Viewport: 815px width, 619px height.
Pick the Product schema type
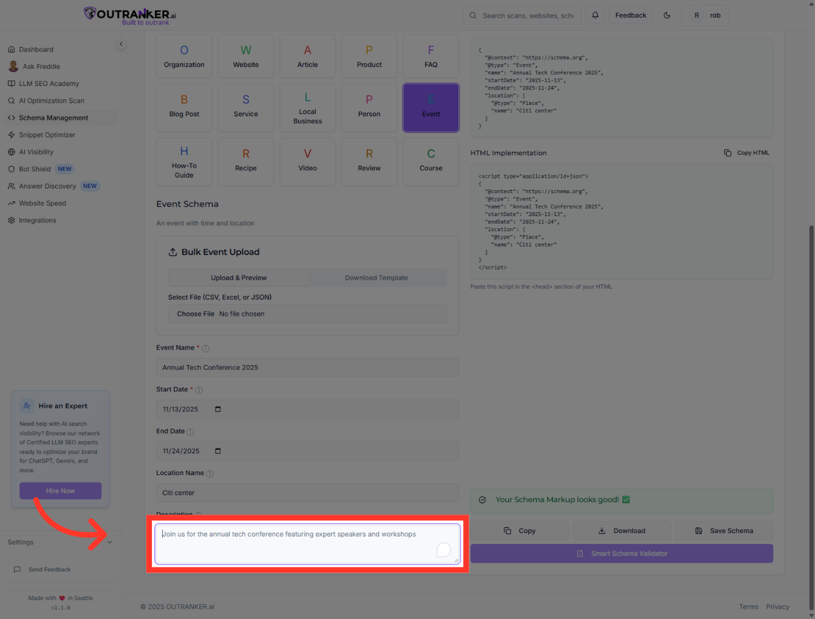[x=369, y=56]
